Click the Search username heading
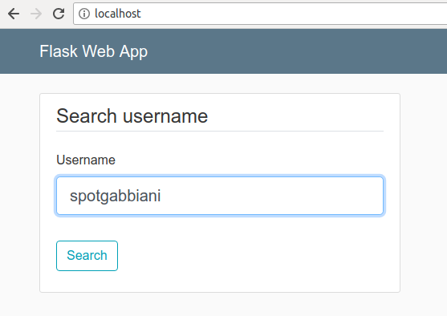 [x=132, y=116]
